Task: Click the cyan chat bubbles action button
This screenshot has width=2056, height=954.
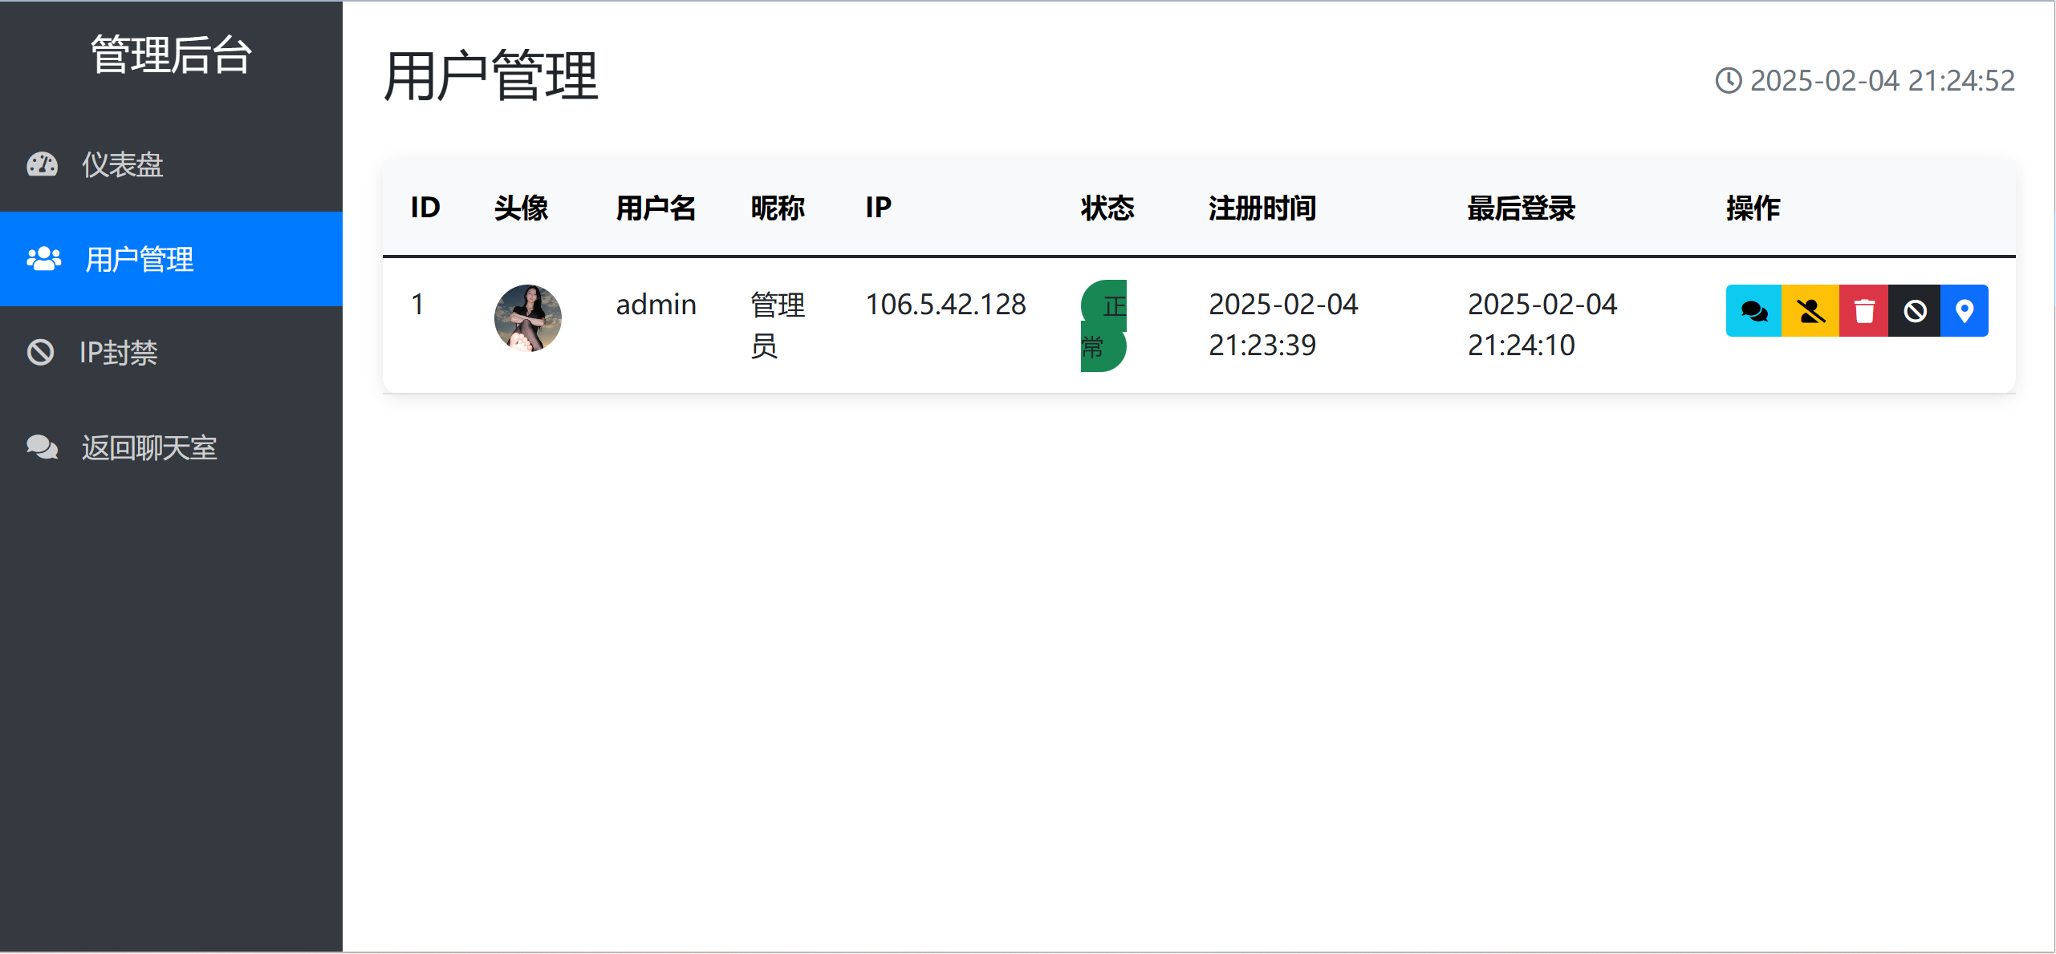Action: click(1753, 311)
